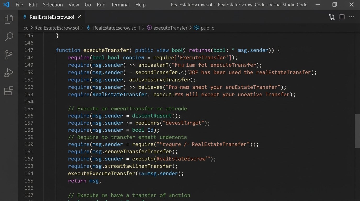The height and width of the screenshot is (201, 360).
Task: Open the Run and Debug view
Action: tap(9, 73)
